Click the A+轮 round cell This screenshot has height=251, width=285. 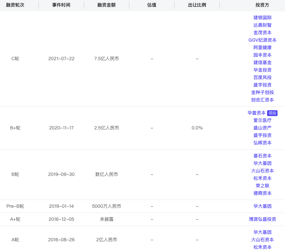click(15, 219)
